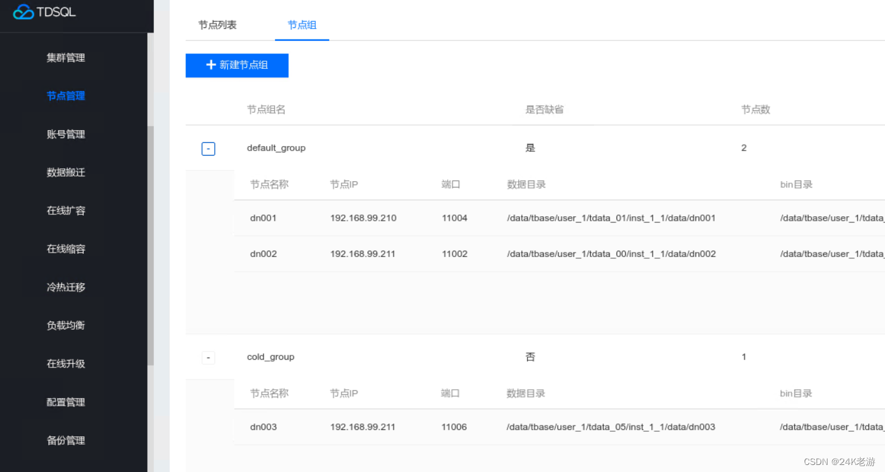Click port value 11006
The image size is (885, 472).
[454, 427]
